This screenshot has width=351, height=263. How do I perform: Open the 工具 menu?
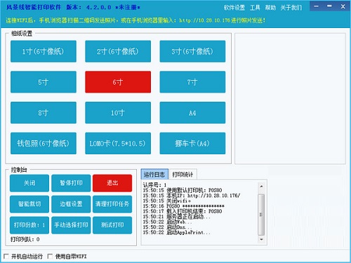click(255, 8)
